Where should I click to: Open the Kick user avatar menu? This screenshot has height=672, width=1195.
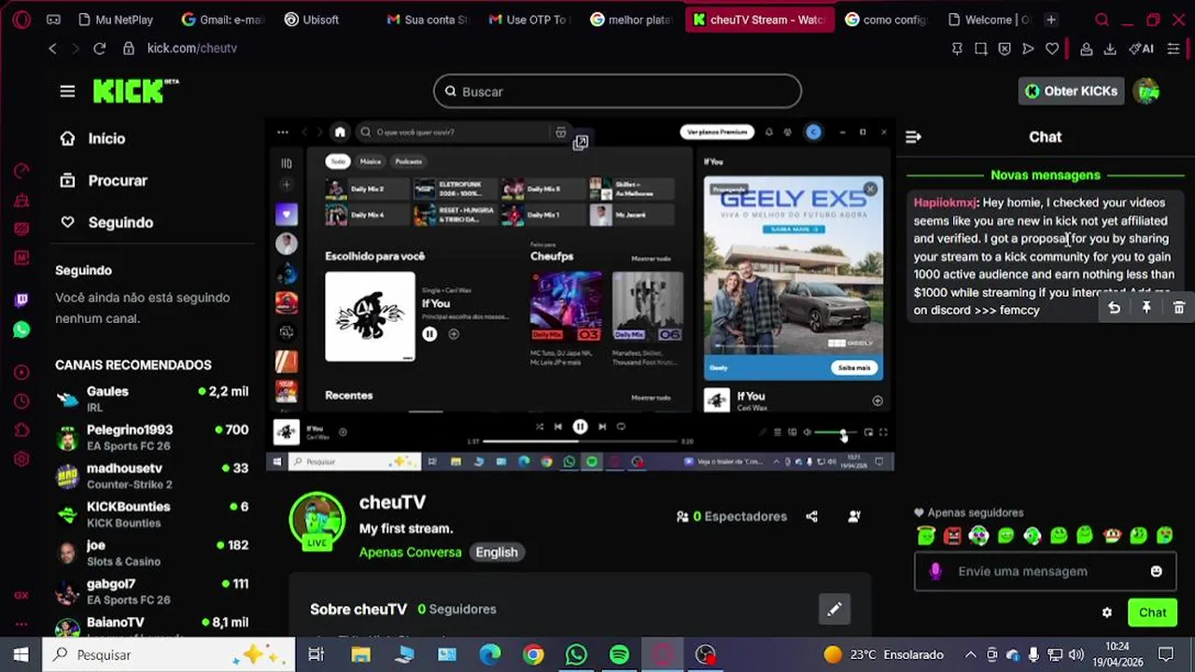point(1146,91)
